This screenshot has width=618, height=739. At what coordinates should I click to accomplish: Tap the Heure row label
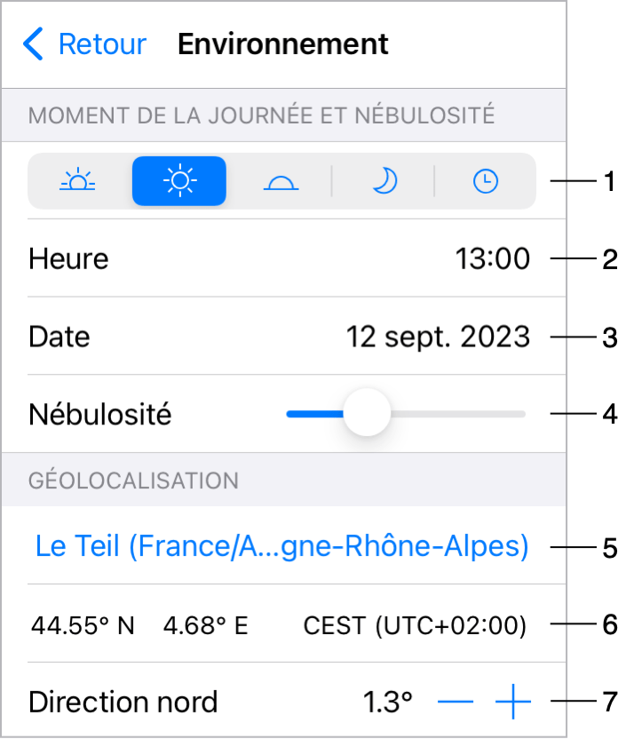68,258
